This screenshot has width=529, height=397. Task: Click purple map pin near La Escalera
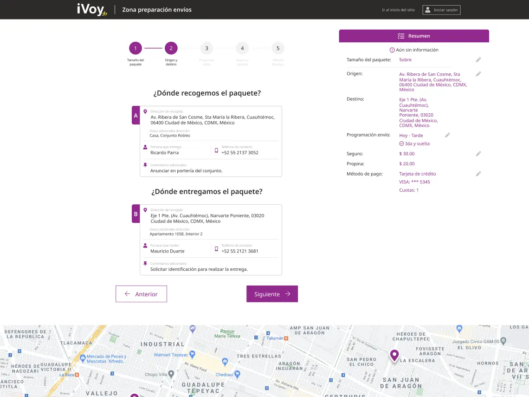[394, 355]
